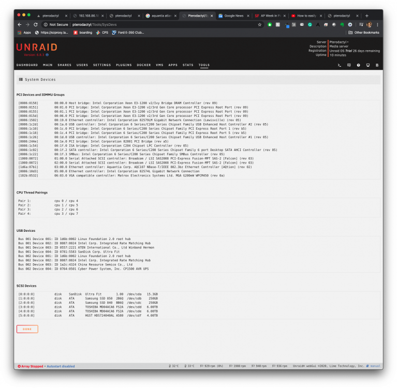Open the DOCKER menu
Screen dimensions: 397x388
(x=144, y=65)
